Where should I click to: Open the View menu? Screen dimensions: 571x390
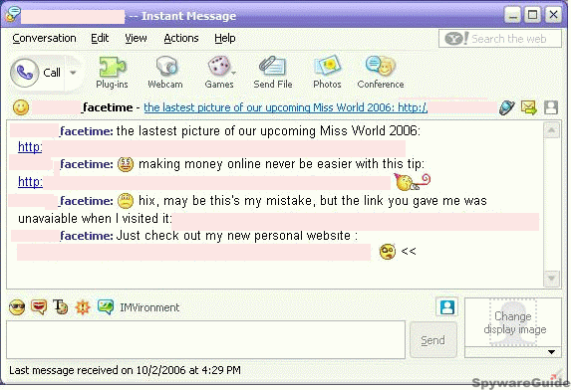tap(136, 38)
